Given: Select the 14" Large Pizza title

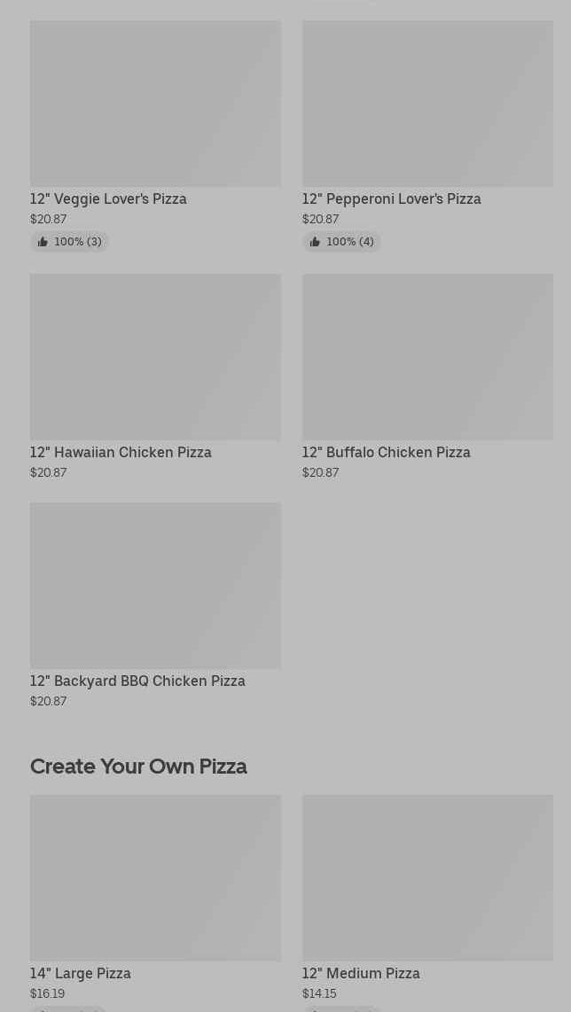Looking at the screenshot, I should tap(81, 973).
